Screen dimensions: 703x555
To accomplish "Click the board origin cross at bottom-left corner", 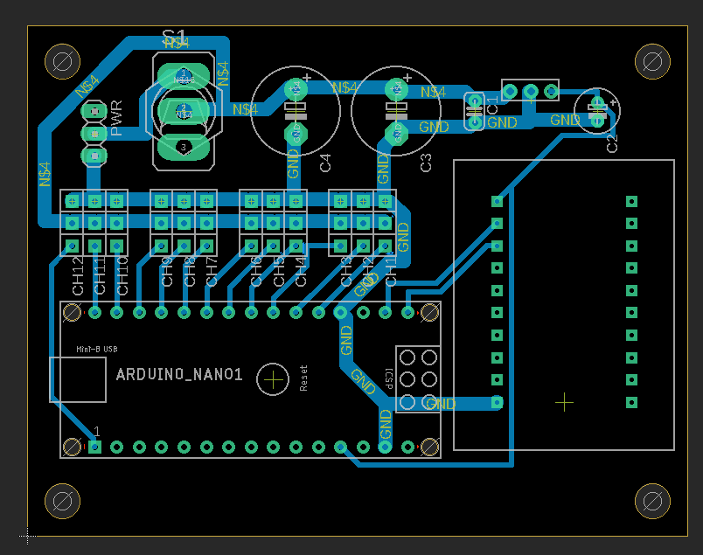I will pyautogui.click(x=28, y=536).
